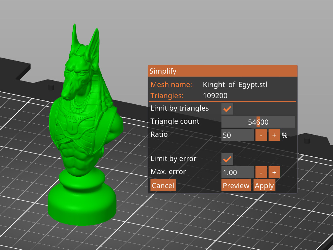This screenshot has height=250, width=333.
Task: Click the minus button next to Ratio
Action: (261, 134)
